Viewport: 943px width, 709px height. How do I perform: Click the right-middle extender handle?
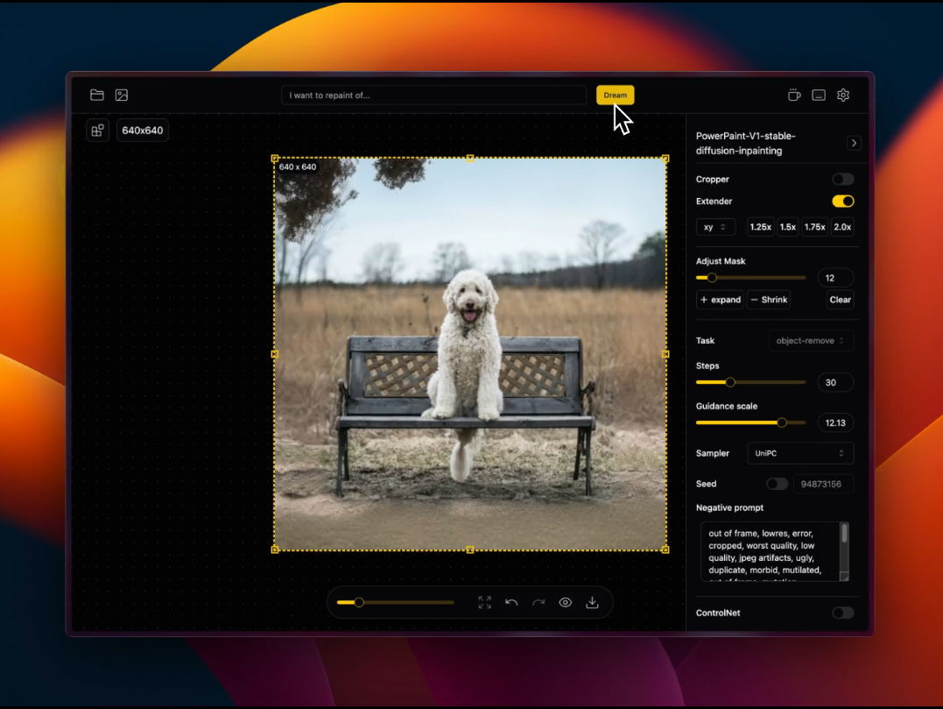tap(665, 354)
